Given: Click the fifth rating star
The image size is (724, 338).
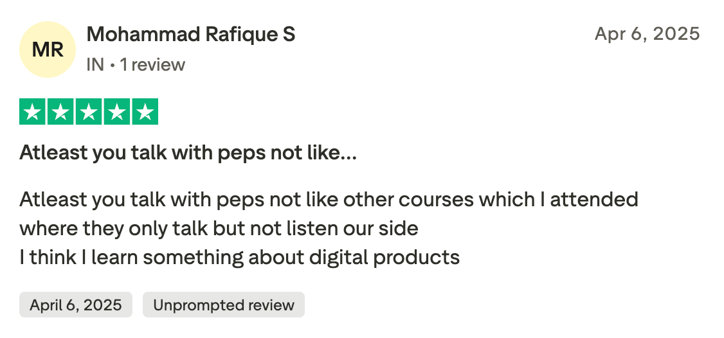Looking at the screenshot, I should [145, 112].
